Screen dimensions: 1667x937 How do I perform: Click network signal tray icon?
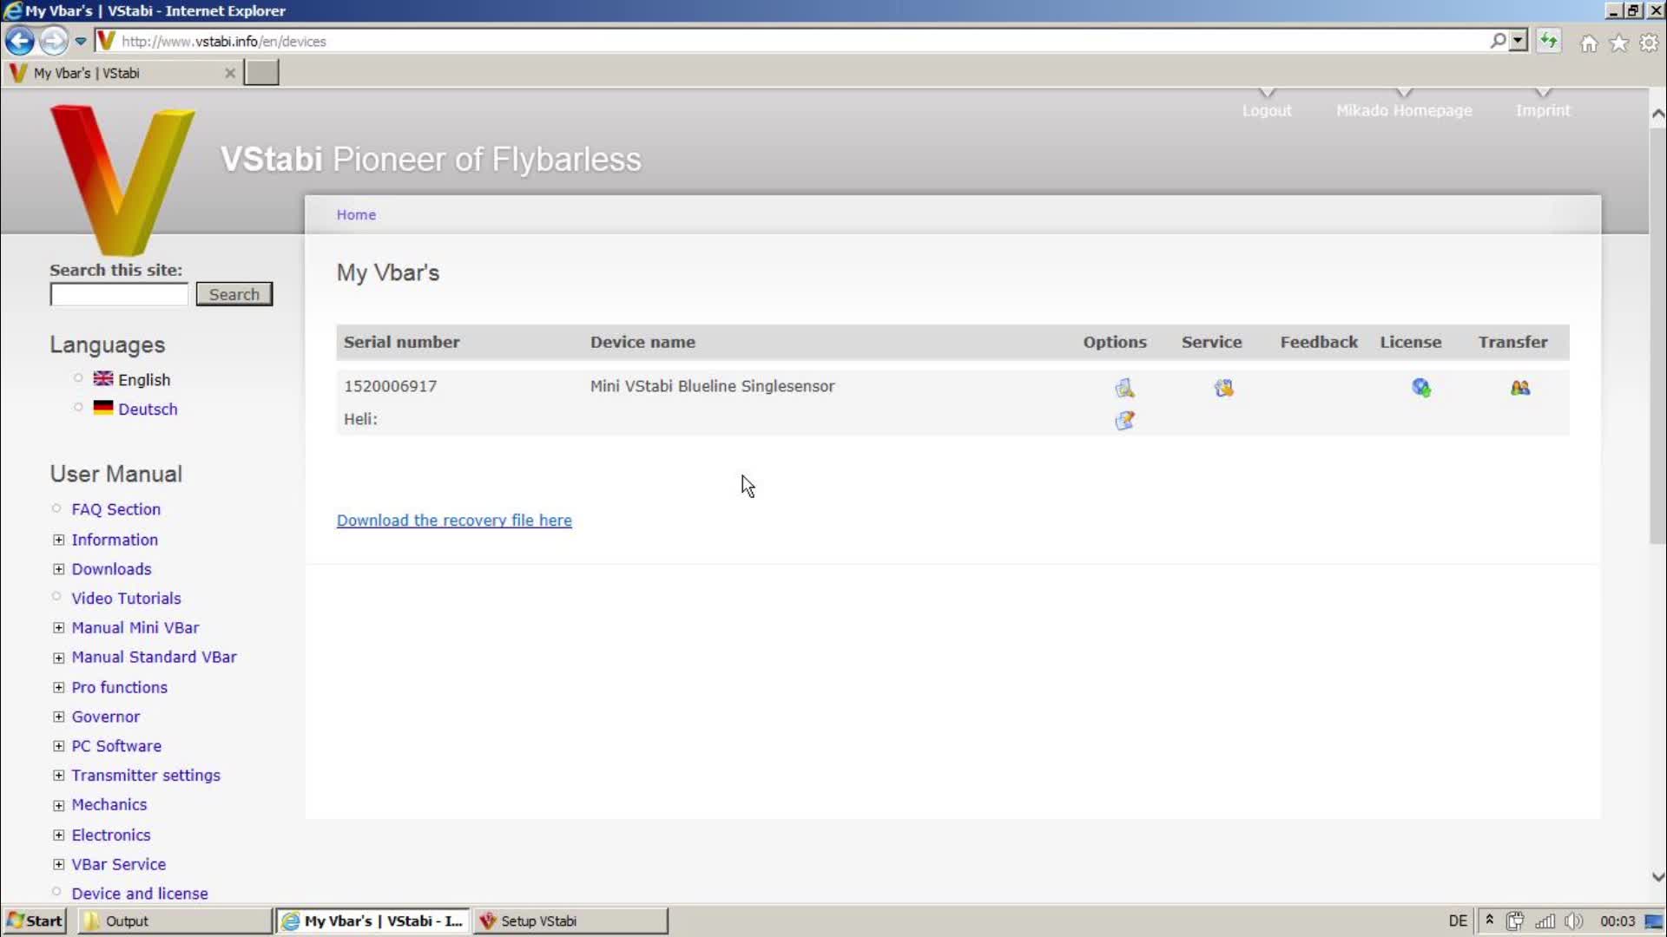(1545, 921)
